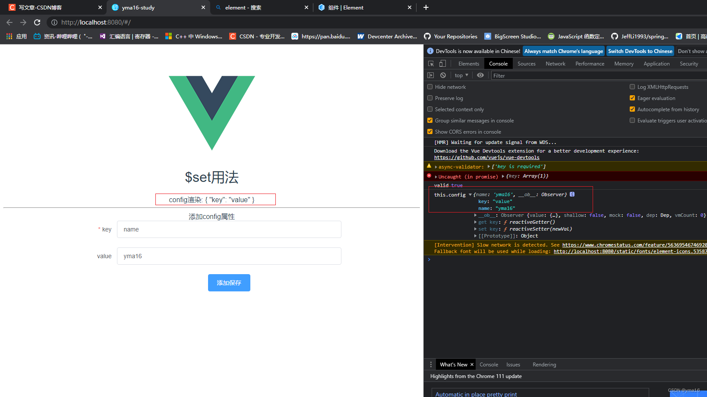Close the 写文章-CSDN博客 tab
The height and width of the screenshot is (397, 707).
pyautogui.click(x=100, y=7)
